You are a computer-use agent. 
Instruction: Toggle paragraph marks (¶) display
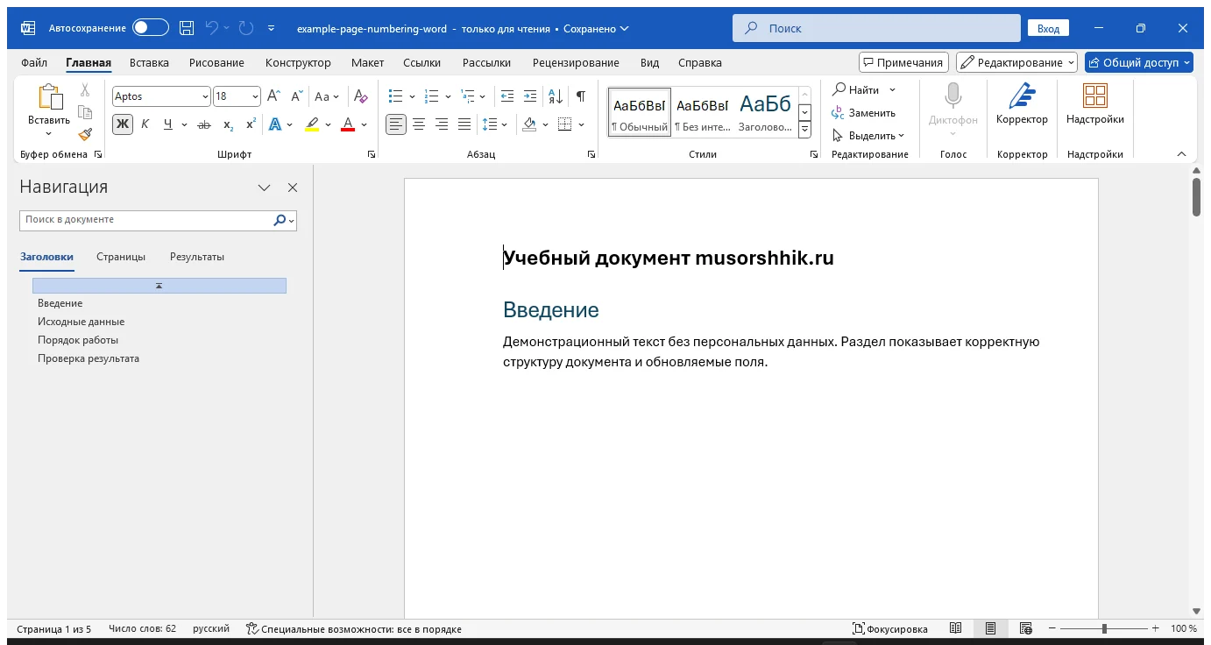point(580,96)
